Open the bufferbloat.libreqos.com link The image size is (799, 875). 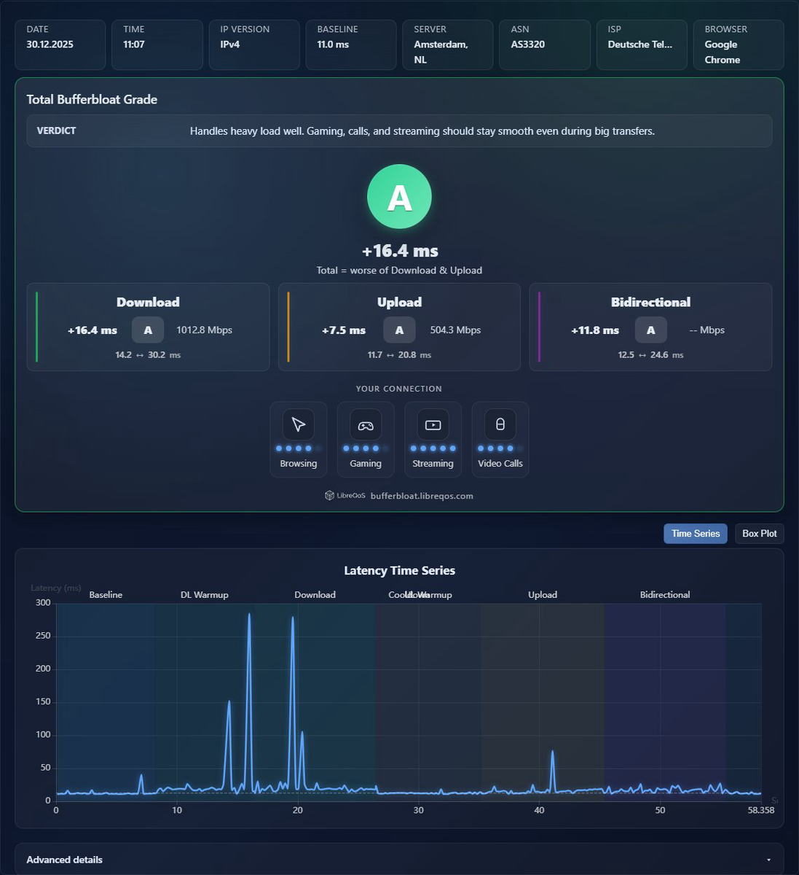422,496
